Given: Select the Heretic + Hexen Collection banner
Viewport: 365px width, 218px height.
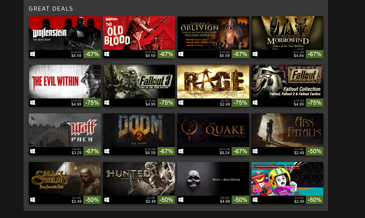Looking at the screenshot, I should click(x=213, y=179).
